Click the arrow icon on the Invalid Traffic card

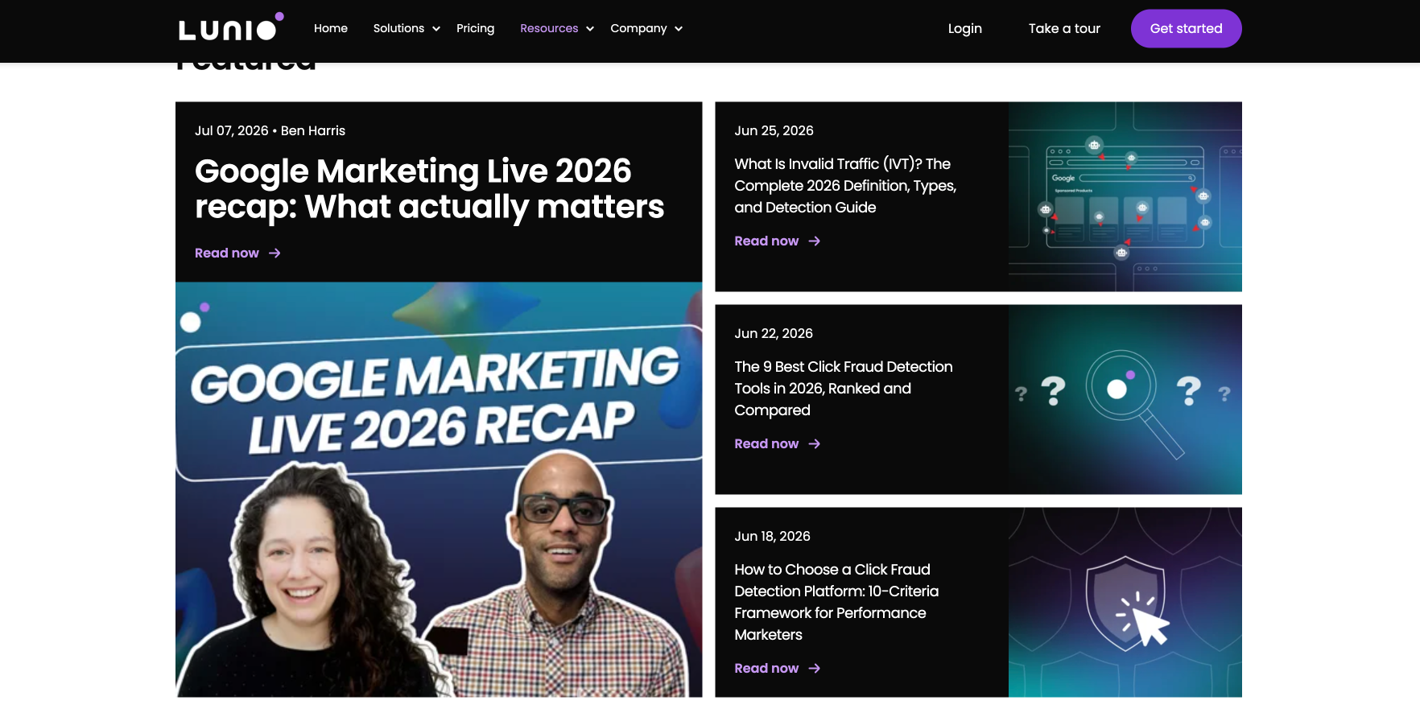click(815, 241)
